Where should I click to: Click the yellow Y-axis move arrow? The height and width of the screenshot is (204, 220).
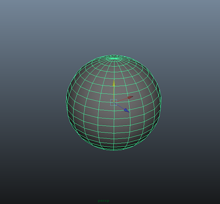coord(114,83)
